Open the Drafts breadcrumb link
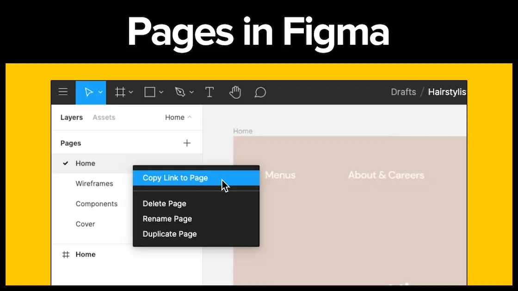The height and width of the screenshot is (291, 518). [403, 92]
